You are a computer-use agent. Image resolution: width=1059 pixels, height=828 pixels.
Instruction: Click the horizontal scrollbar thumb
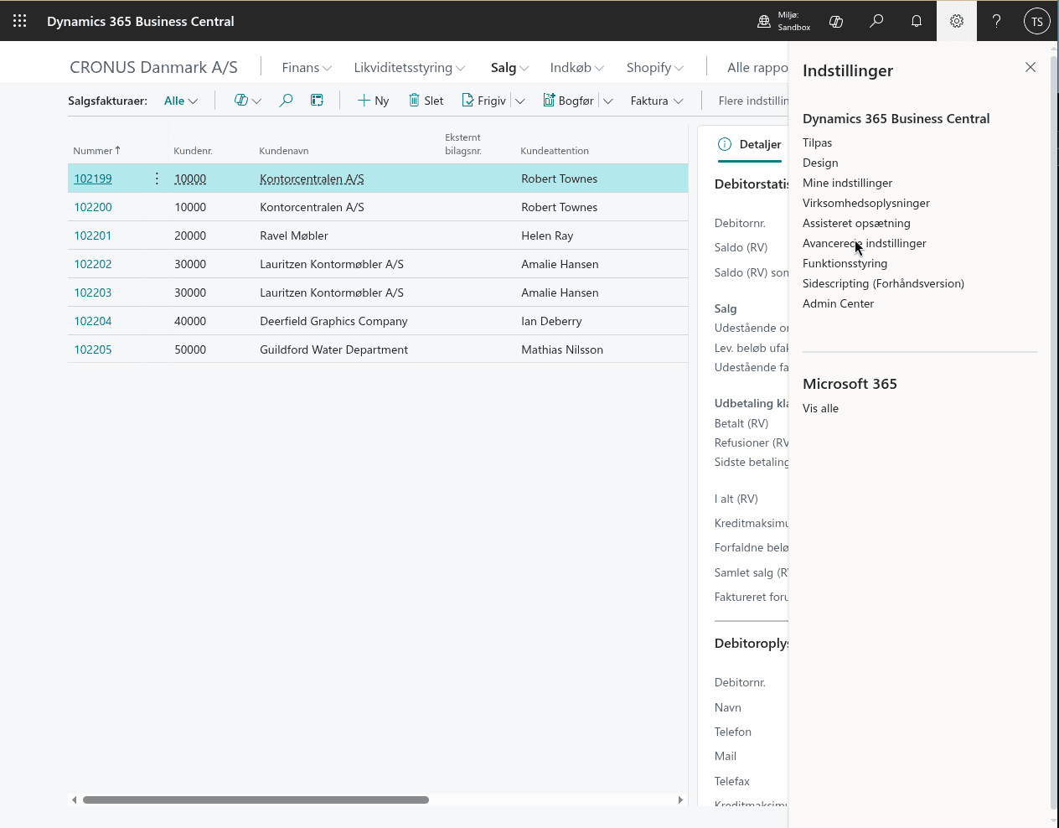coord(256,800)
